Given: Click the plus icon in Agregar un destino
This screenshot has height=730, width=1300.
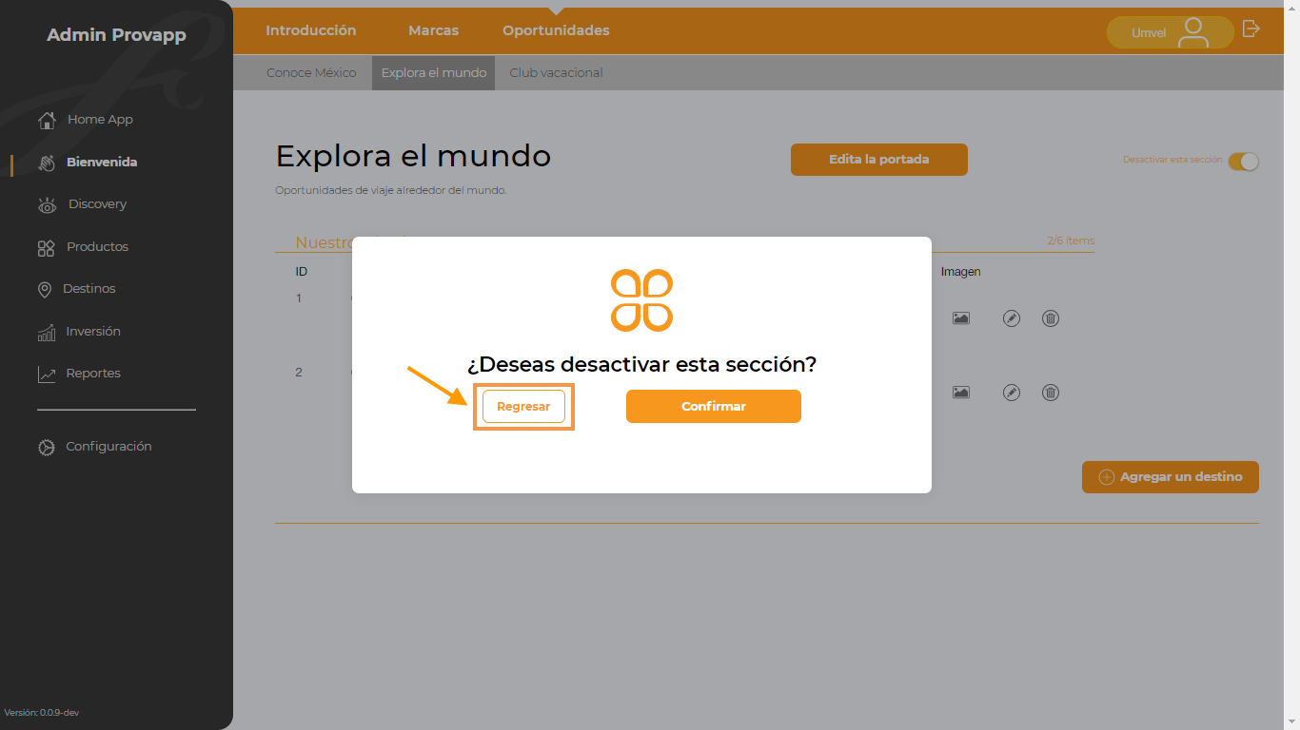Looking at the screenshot, I should (1106, 477).
